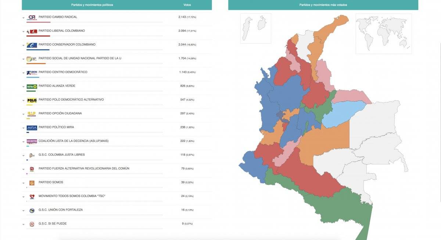This screenshot has width=441, height=240.
Task: Click the Lista de la Decencia logo
Action: [32, 142]
